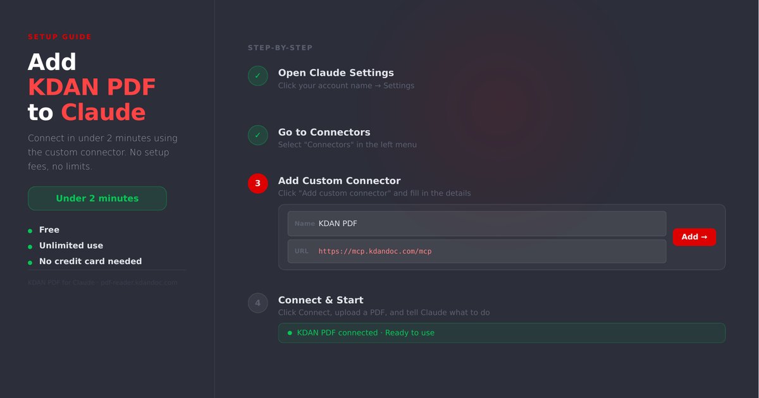This screenshot has width=759, height=398.
Task: Click the text 'Click your account name → Settings'
Action: tap(347, 85)
